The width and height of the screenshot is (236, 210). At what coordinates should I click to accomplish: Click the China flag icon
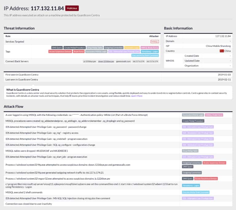point(222,51)
